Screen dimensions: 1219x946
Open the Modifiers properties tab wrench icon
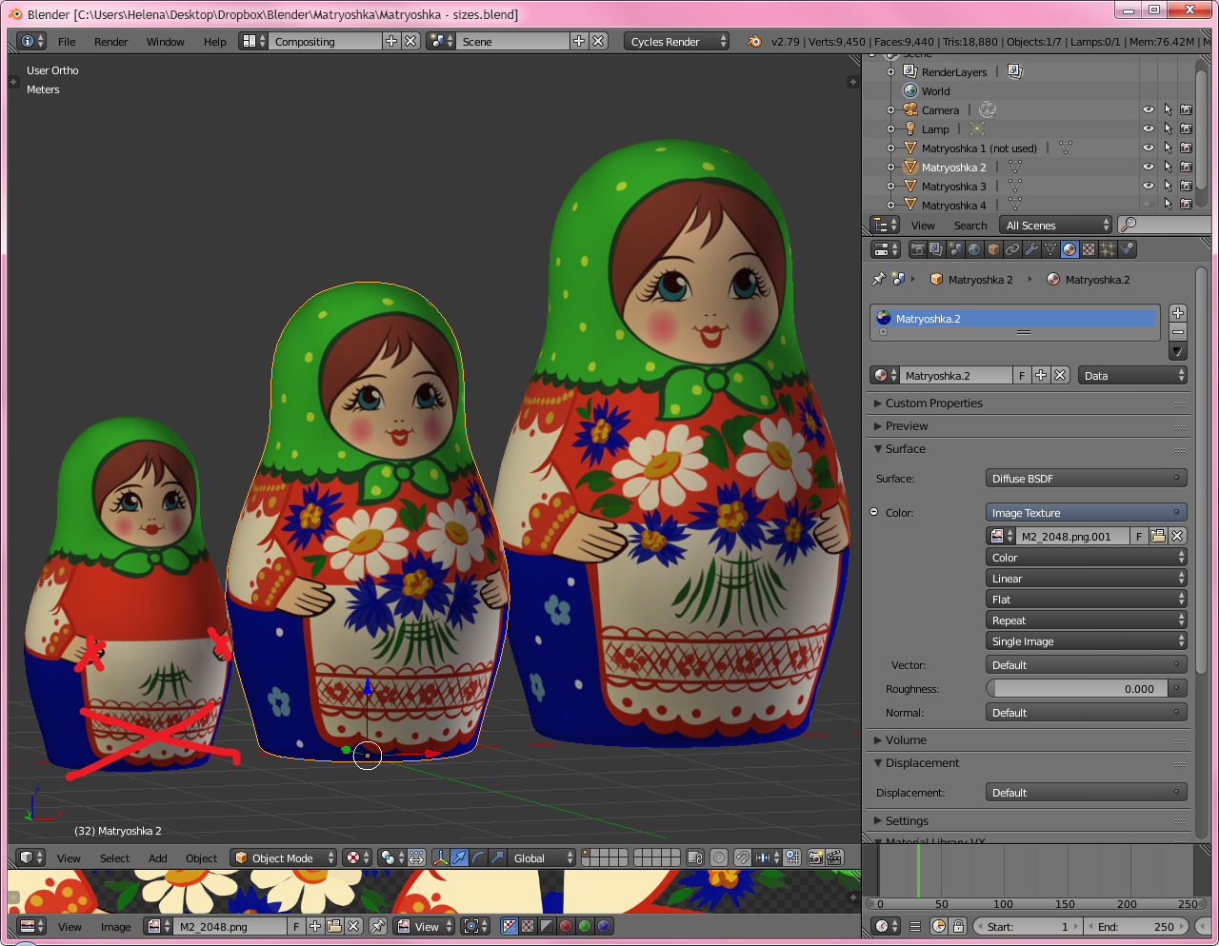click(x=1031, y=249)
